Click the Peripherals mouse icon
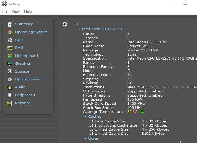This screenshot has height=143, width=197. 10,95
